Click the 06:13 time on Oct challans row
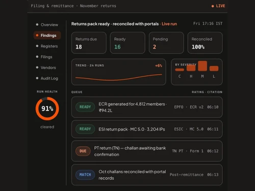Viewport: 255px width, 191px height. pos(213,175)
